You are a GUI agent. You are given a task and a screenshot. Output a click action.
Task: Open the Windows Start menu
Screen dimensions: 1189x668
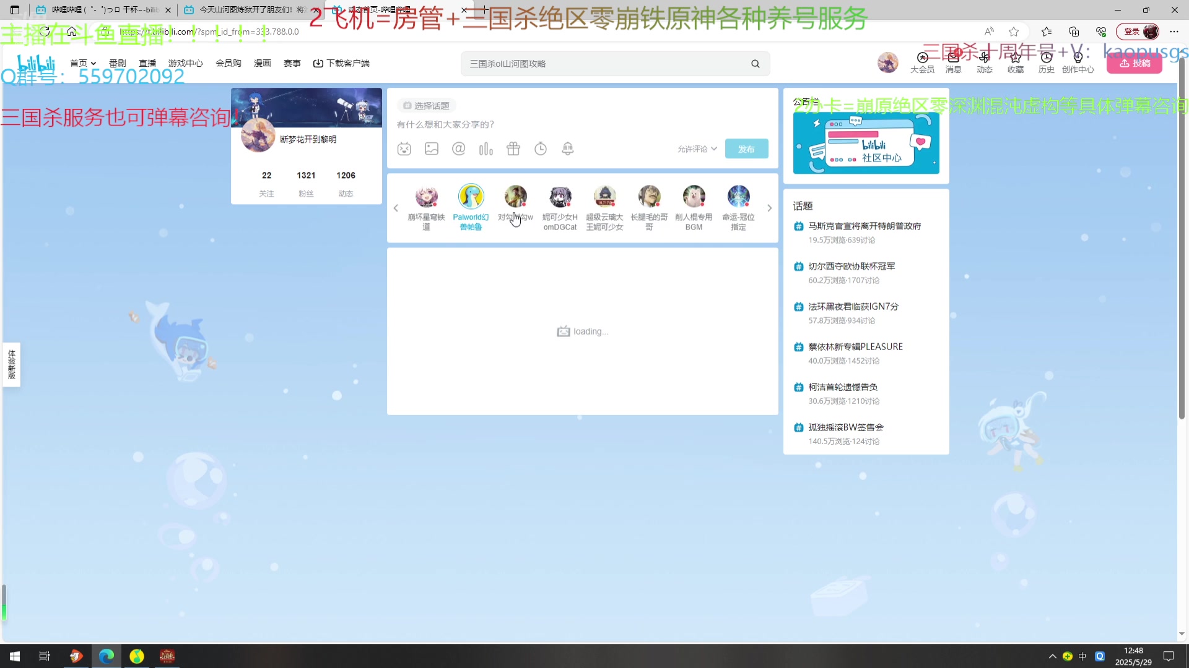click(15, 656)
